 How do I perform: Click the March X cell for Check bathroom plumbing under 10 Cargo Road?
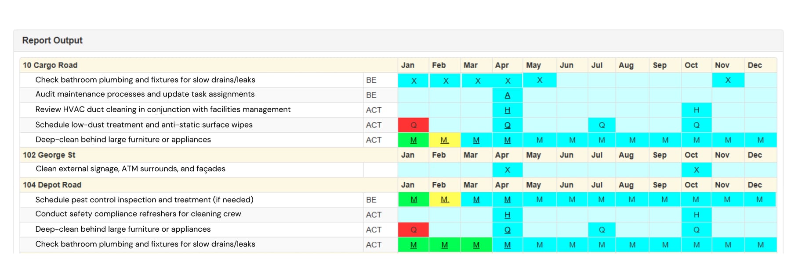tap(477, 81)
